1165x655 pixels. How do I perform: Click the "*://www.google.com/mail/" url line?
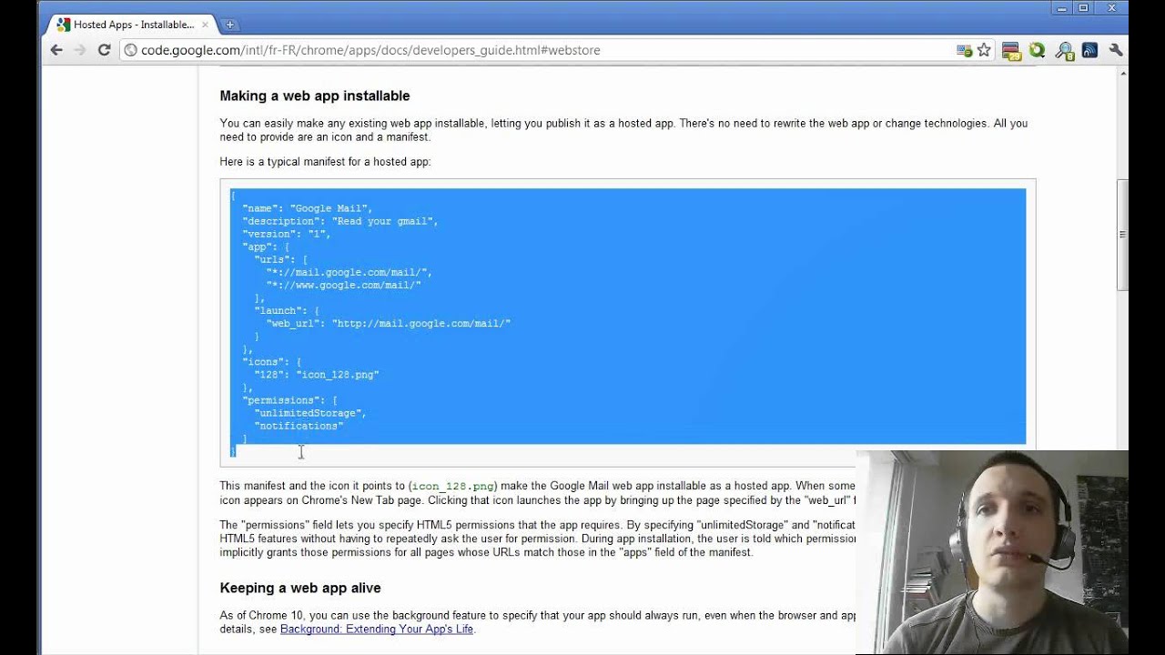343,285
